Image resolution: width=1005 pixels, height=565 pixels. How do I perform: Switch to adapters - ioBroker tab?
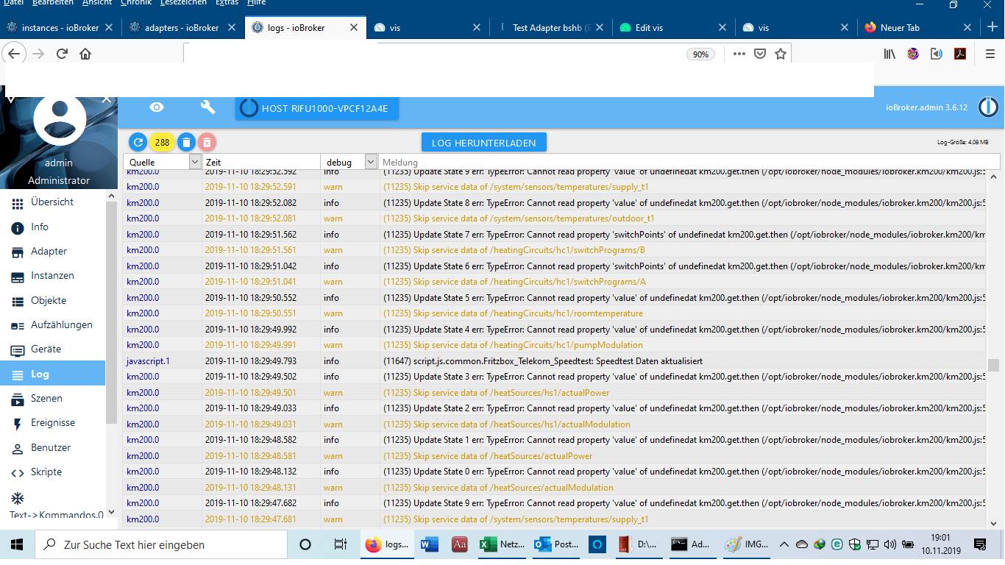(x=182, y=28)
